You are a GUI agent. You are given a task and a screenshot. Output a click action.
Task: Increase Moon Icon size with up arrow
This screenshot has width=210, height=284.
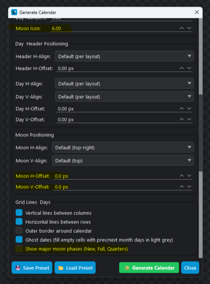pos(182,28)
